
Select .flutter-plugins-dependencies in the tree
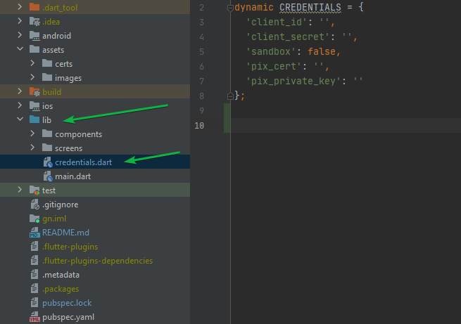[95, 261]
